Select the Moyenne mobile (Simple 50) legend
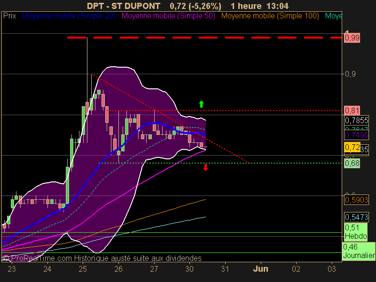The image size is (376, 282). pyautogui.click(x=168, y=16)
